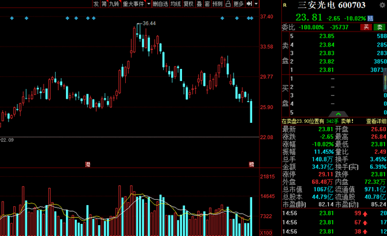Toggle the 预测 prediction feature
Viewport: 387px width, 236px height.
click(218, 4)
